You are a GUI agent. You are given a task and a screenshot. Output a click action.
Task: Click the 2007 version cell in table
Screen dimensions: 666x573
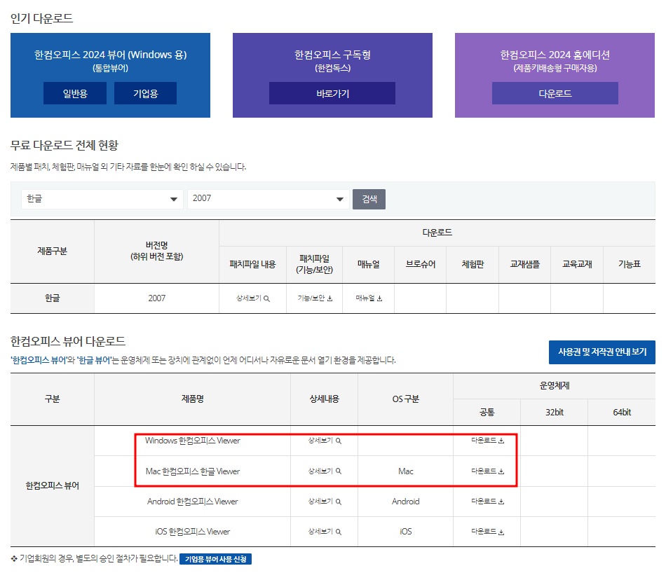[x=157, y=298]
